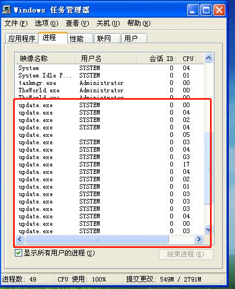The width and height of the screenshot is (235, 289).
Task: Select the update.exe process using 17 CPU
Action: (110, 164)
